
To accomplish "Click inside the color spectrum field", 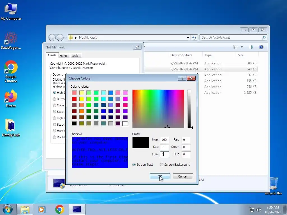I will coord(158,109).
